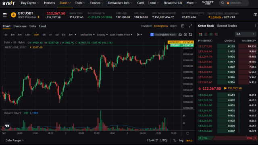This screenshot has width=258, height=145.
Task: Take chart snapshot with camera icon
Action: (180, 35)
